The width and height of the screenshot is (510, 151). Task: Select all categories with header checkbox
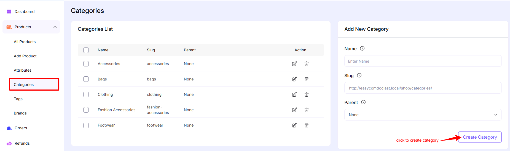(x=86, y=50)
